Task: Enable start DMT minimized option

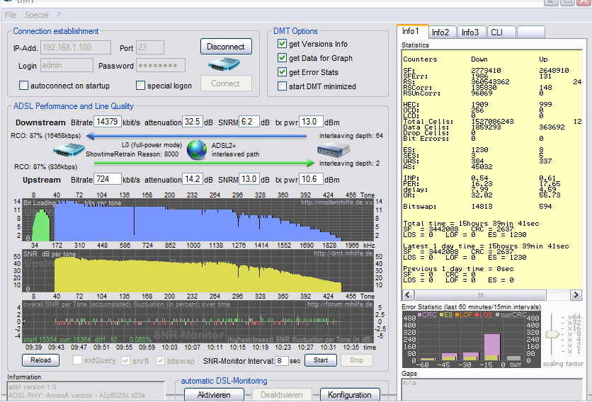Action: tap(282, 87)
